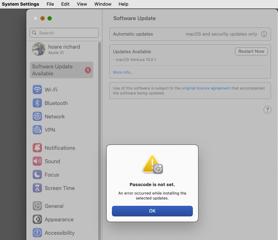The image size is (278, 240).
Task: Click the magnifier icon in search field
Action: [x=34, y=33]
